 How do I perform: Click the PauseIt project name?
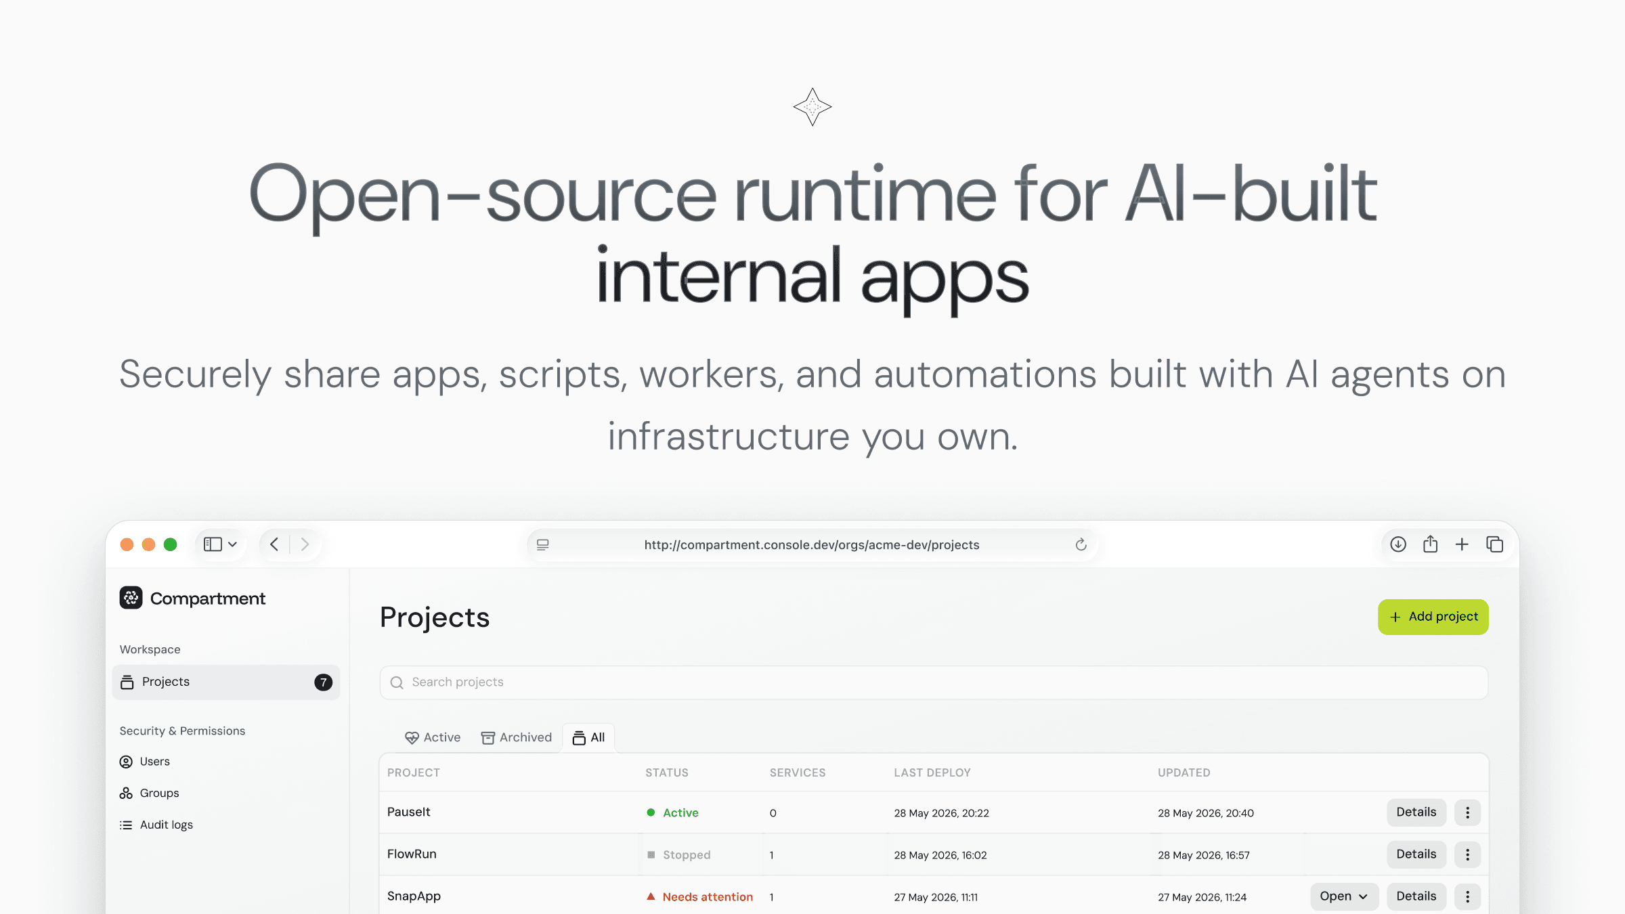tap(409, 812)
